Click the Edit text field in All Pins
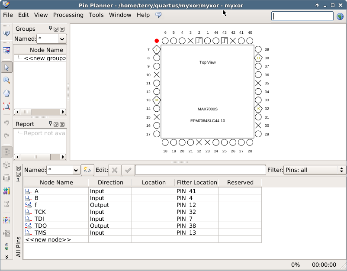Screen dimensions: 347x271 [x=200, y=170]
